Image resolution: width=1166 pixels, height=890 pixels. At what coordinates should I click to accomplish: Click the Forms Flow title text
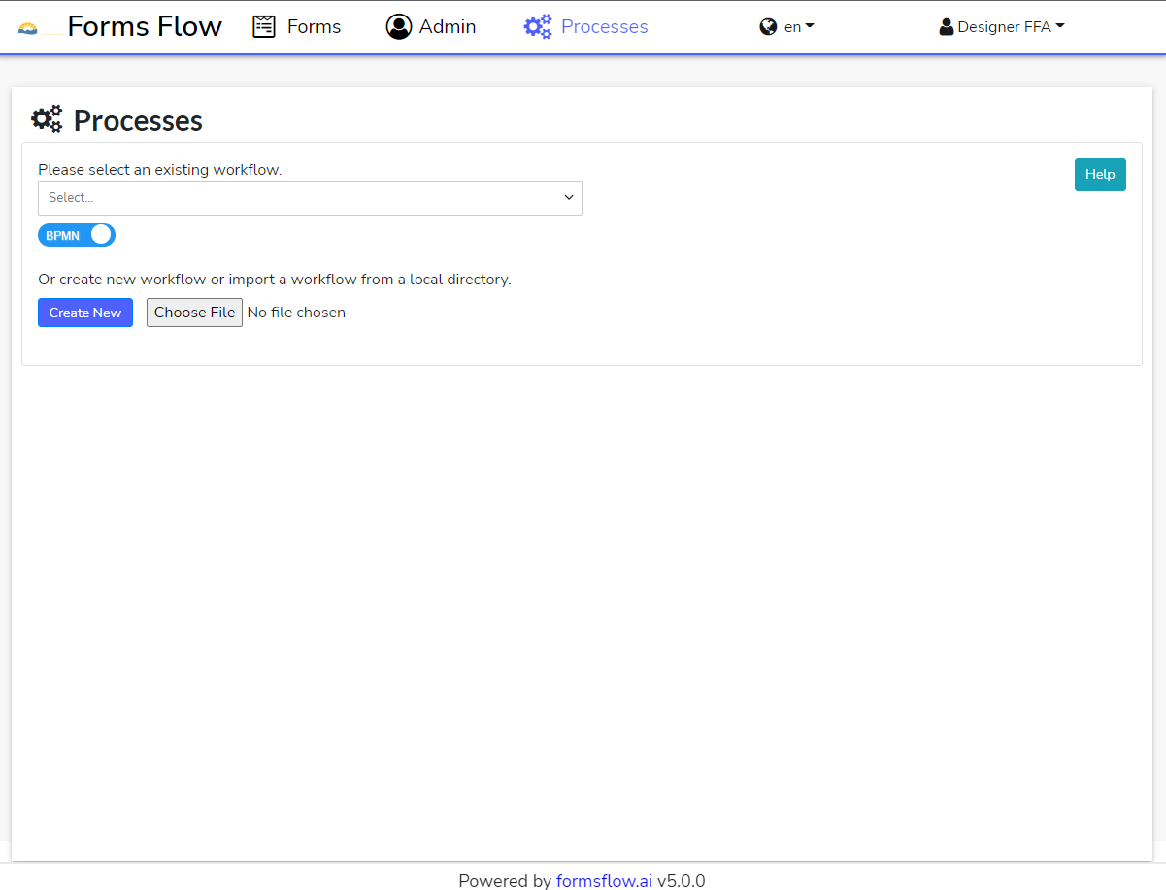[145, 26]
